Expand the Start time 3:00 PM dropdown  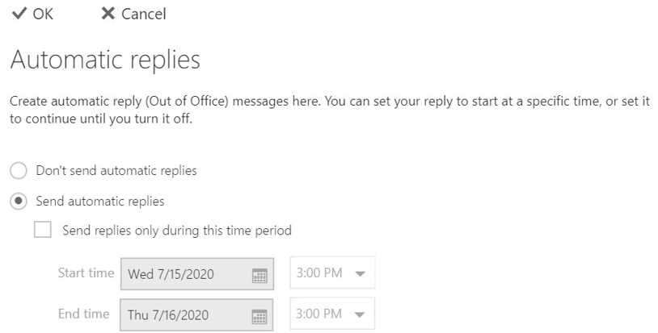332,273
